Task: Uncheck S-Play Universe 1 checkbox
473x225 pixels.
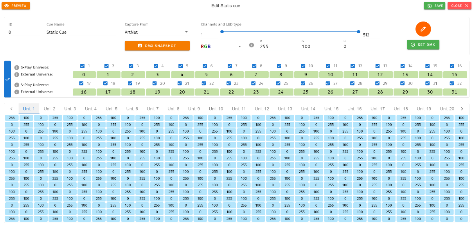Action: [82, 66]
